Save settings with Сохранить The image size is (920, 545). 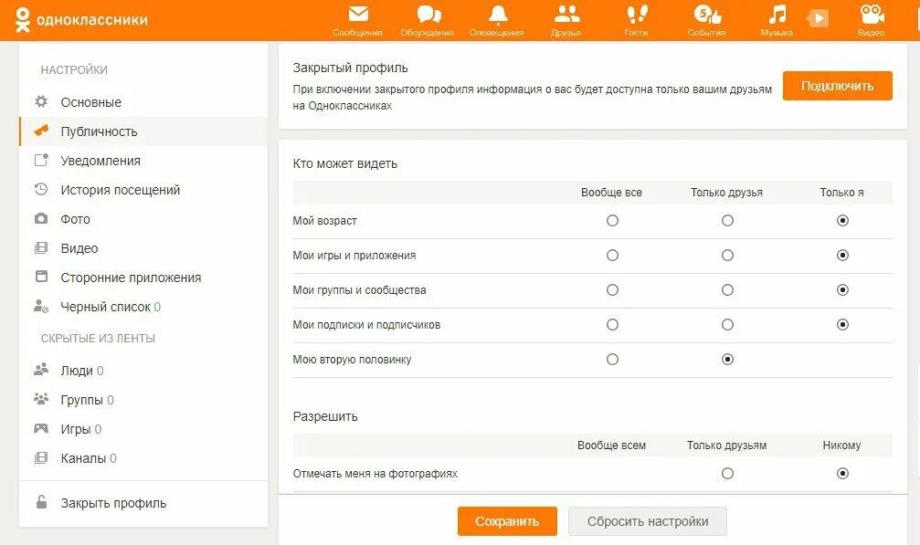click(x=507, y=521)
